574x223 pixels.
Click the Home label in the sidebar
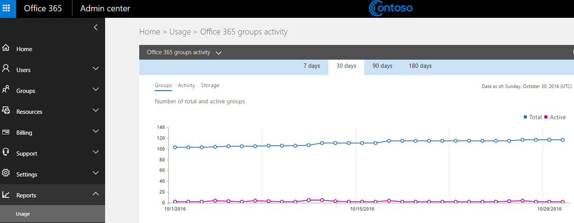[x=24, y=49]
